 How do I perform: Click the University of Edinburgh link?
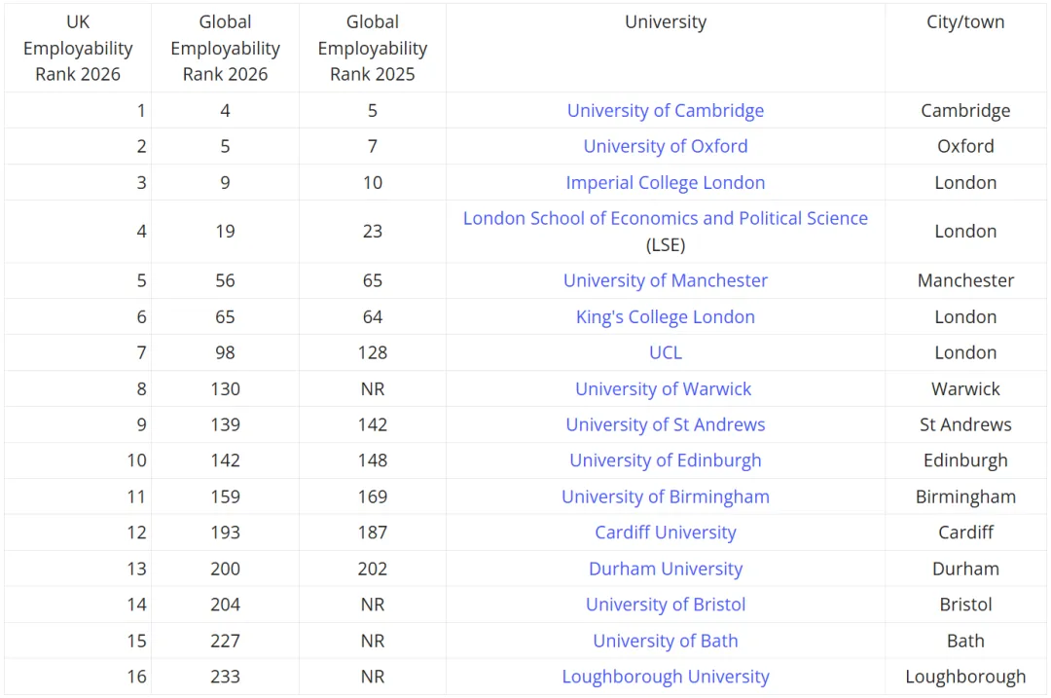[x=665, y=461]
